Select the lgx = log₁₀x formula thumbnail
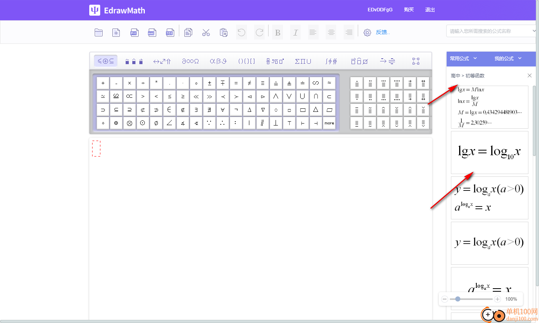Screen dimensions: 539x323 click(490, 153)
